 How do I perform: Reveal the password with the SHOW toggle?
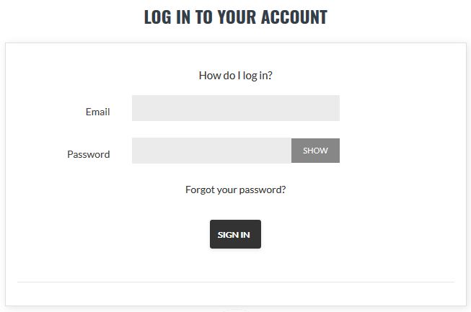tap(315, 151)
